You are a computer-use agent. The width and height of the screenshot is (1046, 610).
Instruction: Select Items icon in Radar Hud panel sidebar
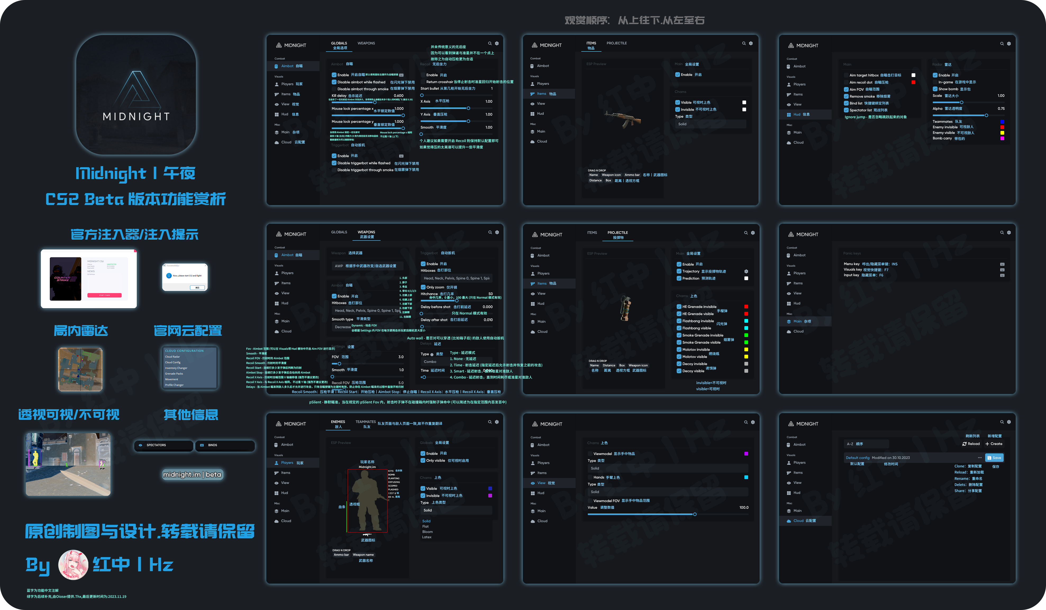click(789, 95)
